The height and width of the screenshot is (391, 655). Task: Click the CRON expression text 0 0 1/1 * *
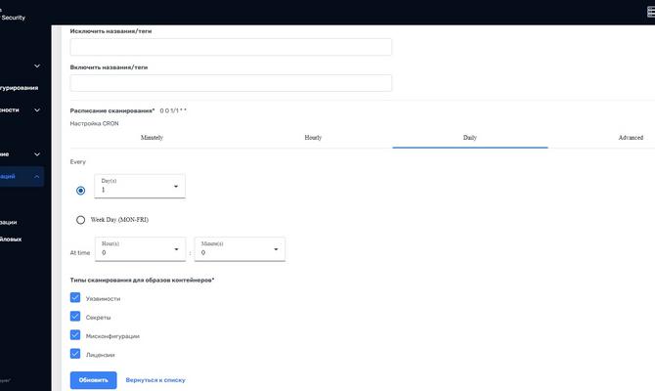[x=173, y=110]
